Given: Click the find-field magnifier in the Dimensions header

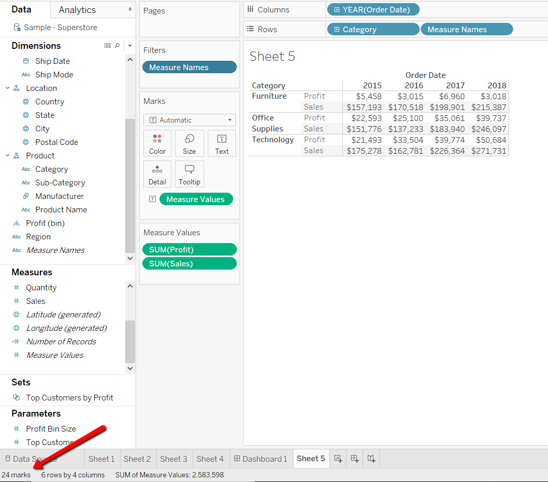Looking at the screenshot, I should (x=117, y=46).
